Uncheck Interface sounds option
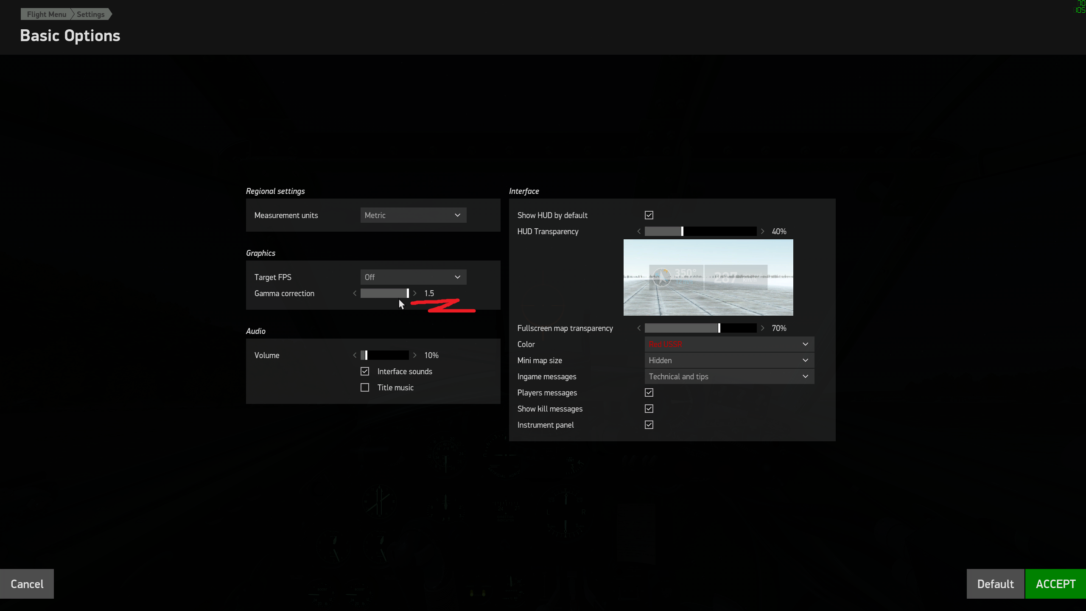This screenshot has height=611, width=1086. (365, 372)
